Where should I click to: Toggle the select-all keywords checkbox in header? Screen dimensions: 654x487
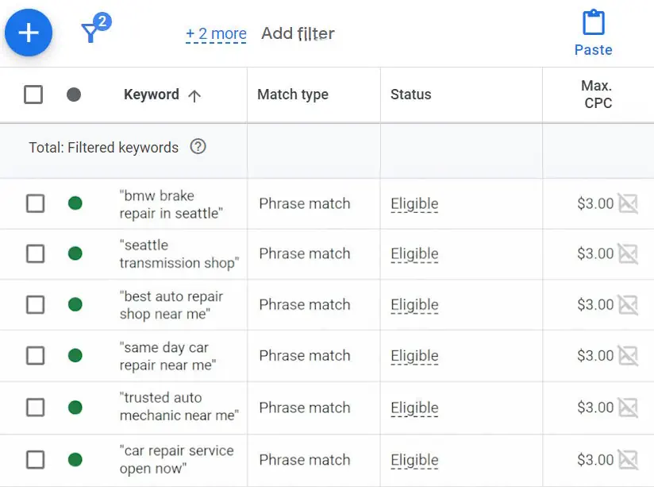pos(33,95)
